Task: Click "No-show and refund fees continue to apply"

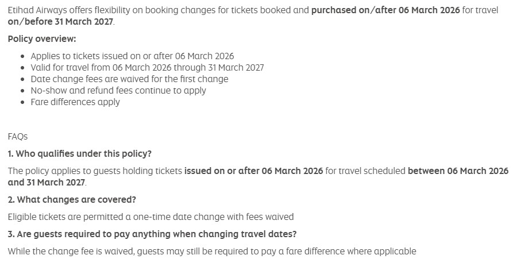Action: click(118, 91)
